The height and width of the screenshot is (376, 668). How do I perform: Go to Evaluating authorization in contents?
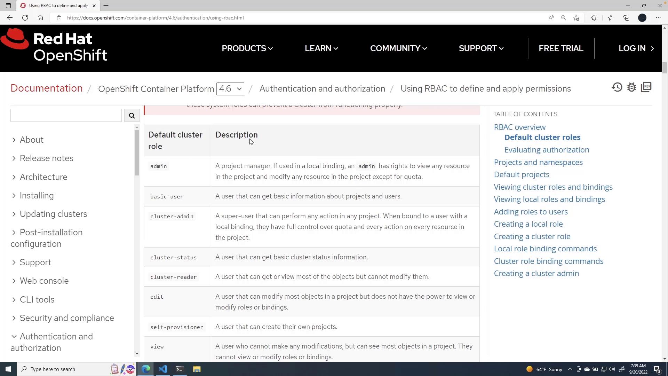click(x=547, y=150)
